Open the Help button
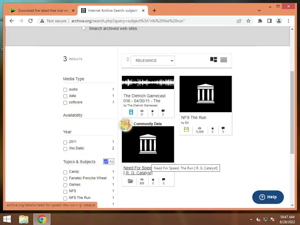The width and height of the screenshot is (300, 225). (268, 197)
